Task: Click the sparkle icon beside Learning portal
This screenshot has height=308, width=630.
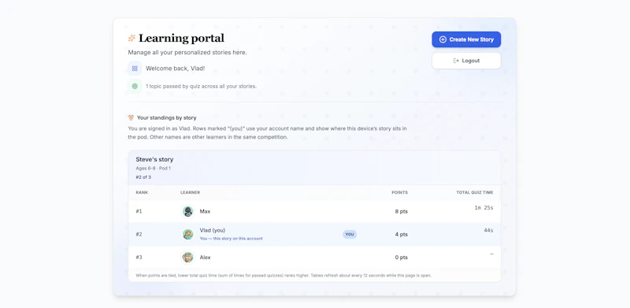Action: (132, 38)
